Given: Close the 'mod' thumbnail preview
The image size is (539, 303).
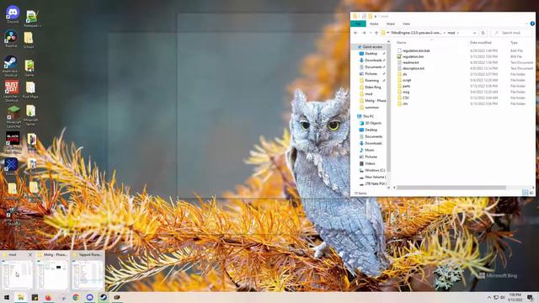Looking at the screenshot, I should pos(30,254).
